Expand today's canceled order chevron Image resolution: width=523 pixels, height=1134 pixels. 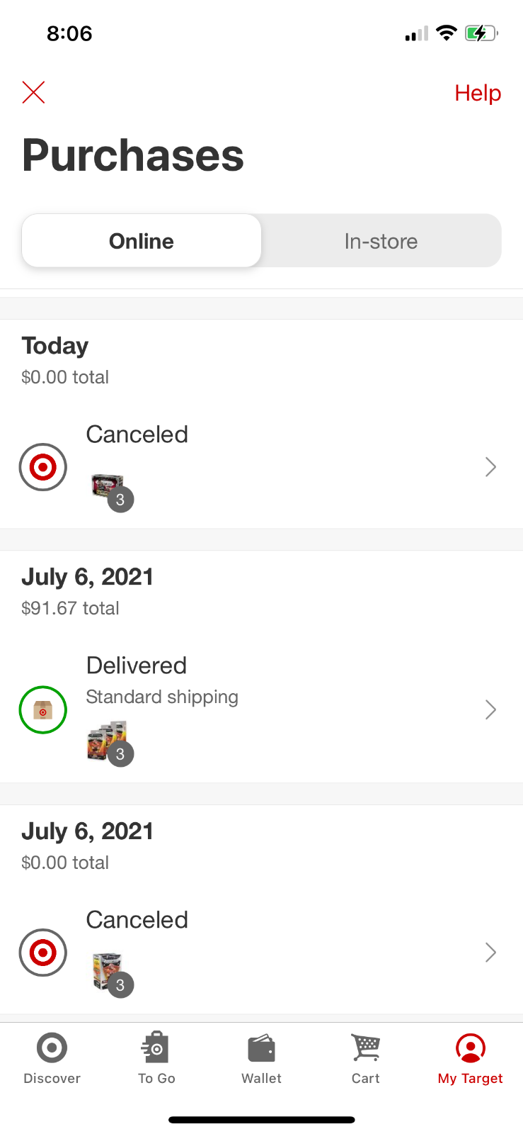[490, 467]
